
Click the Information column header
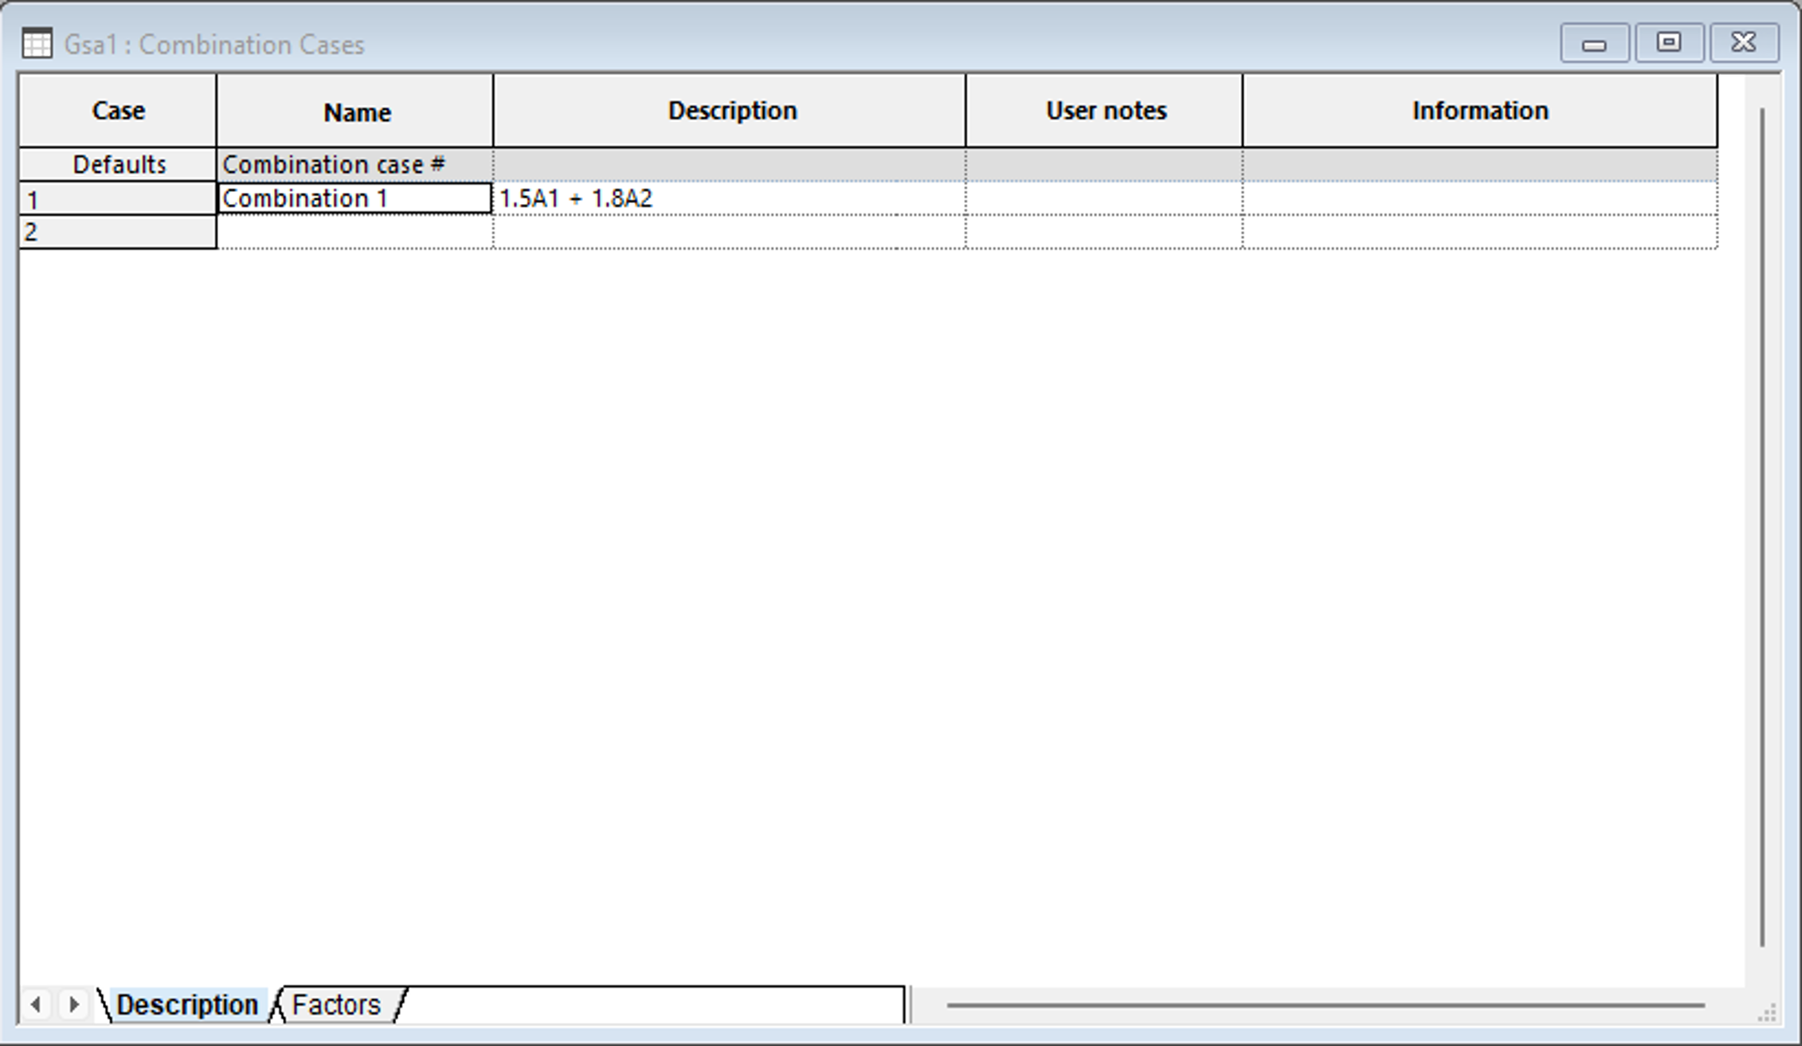coord(1479,111)
